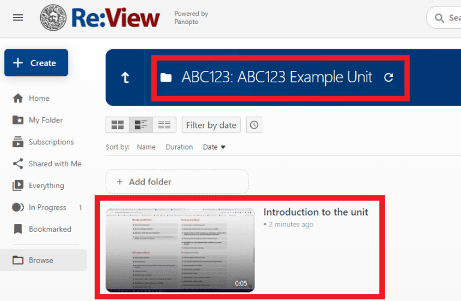Sort by Date dropdown arrow
Image resolution: width=461 pixels, height=301 pixels.
coord(223,147)
